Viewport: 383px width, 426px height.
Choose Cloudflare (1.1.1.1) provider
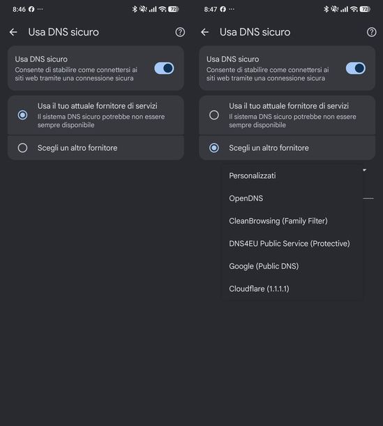pos(292,288)
